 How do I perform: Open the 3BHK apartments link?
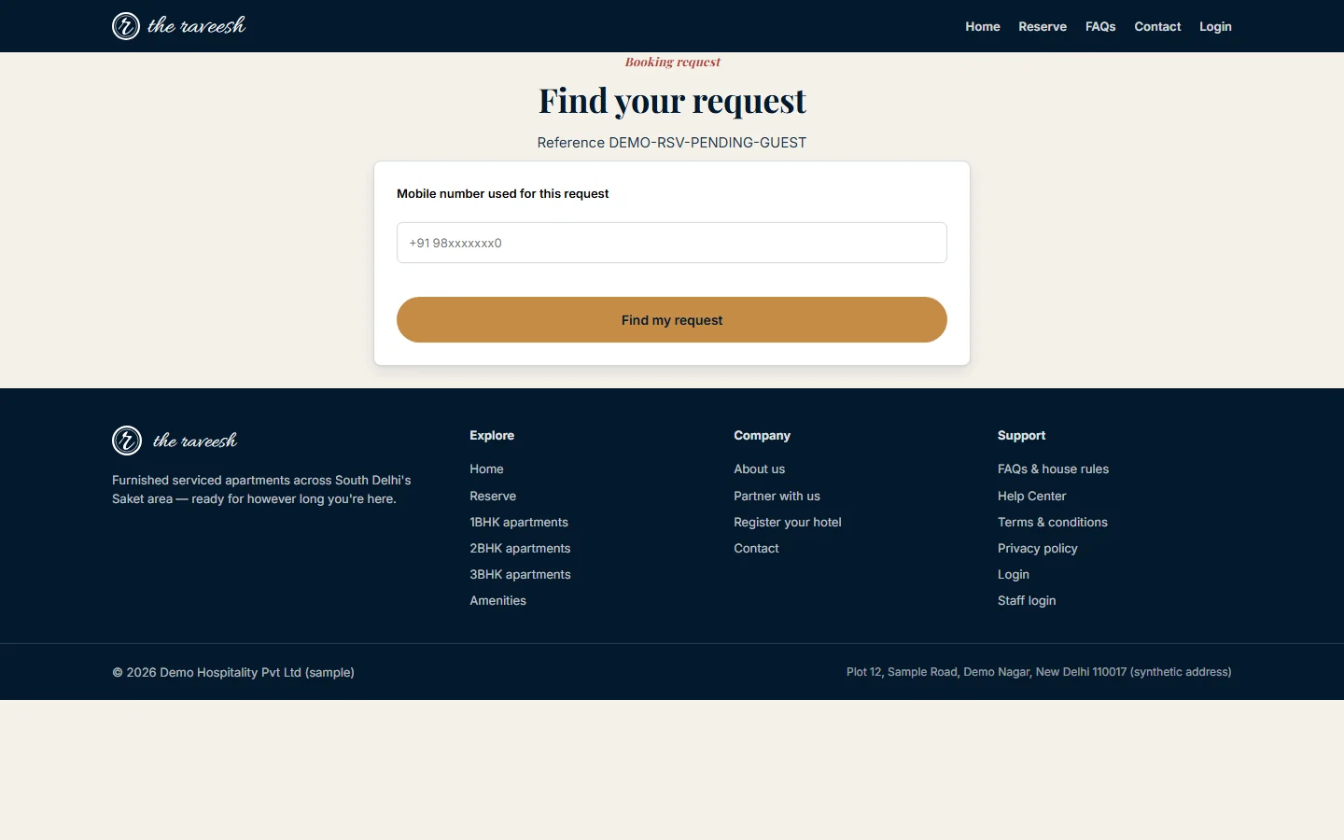(x=520, y=575)
